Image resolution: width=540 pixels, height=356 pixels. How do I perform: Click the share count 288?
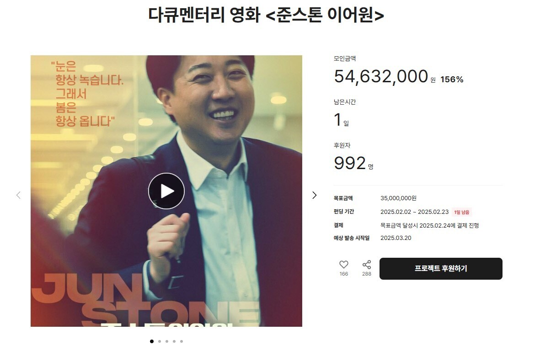[367, 274]
